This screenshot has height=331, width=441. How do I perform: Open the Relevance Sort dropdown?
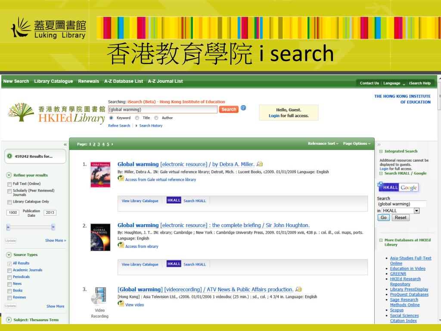[323, 144]
